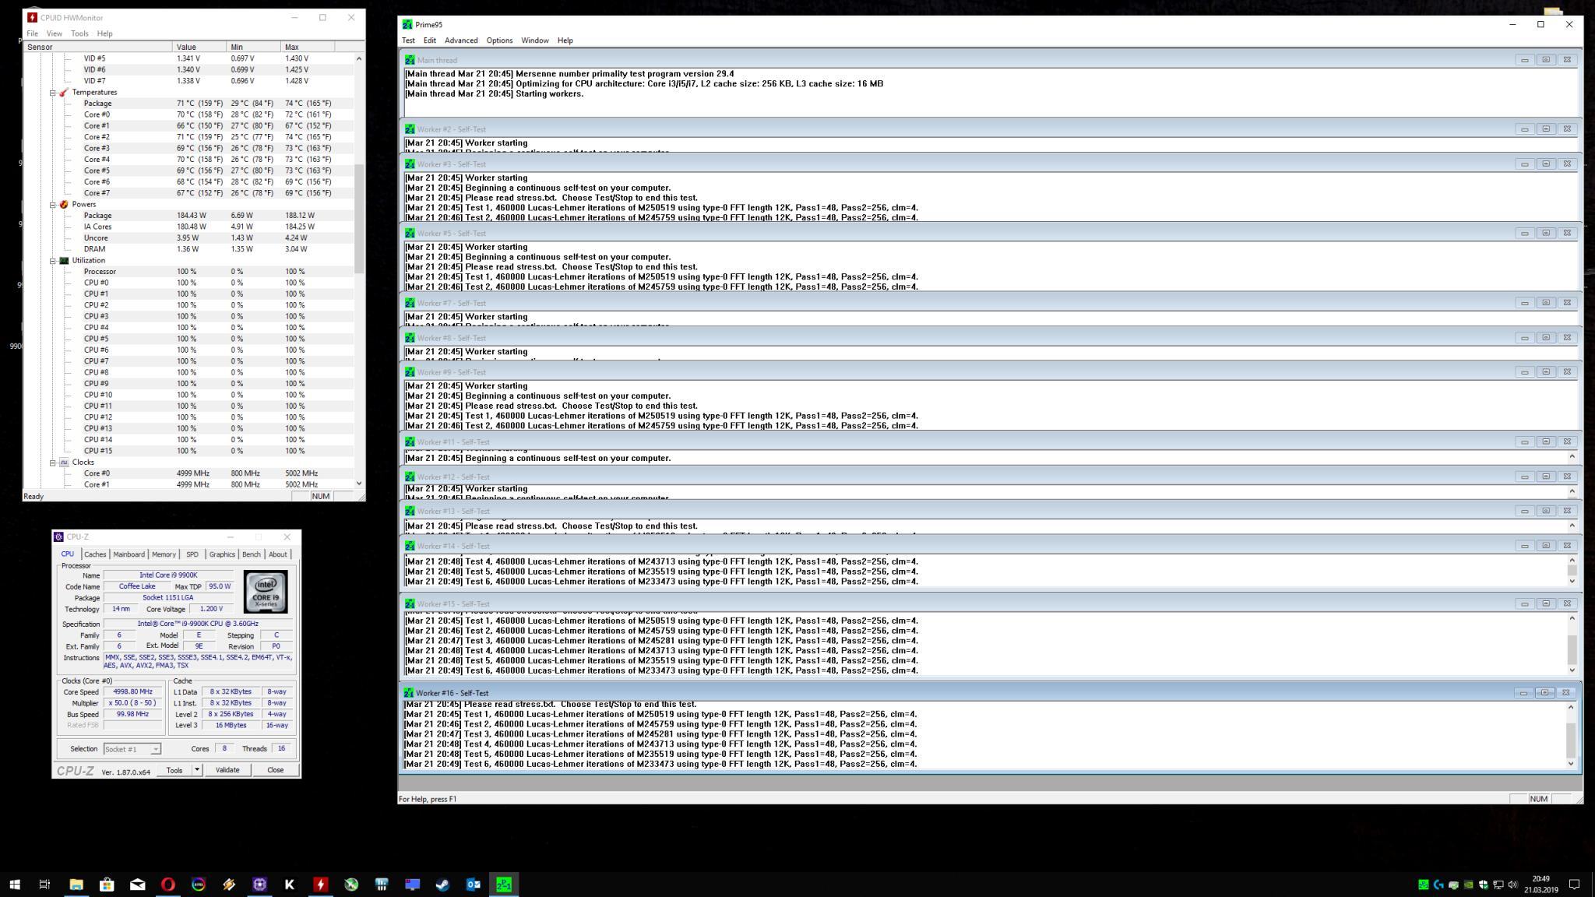Click the Worker #3 window icon

click(410, 164)
